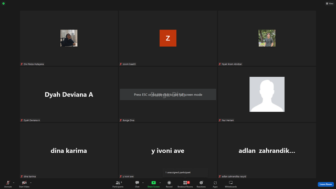
Task: Open the Participants panel
Action: pyautogui.click(x=118, y=184)
